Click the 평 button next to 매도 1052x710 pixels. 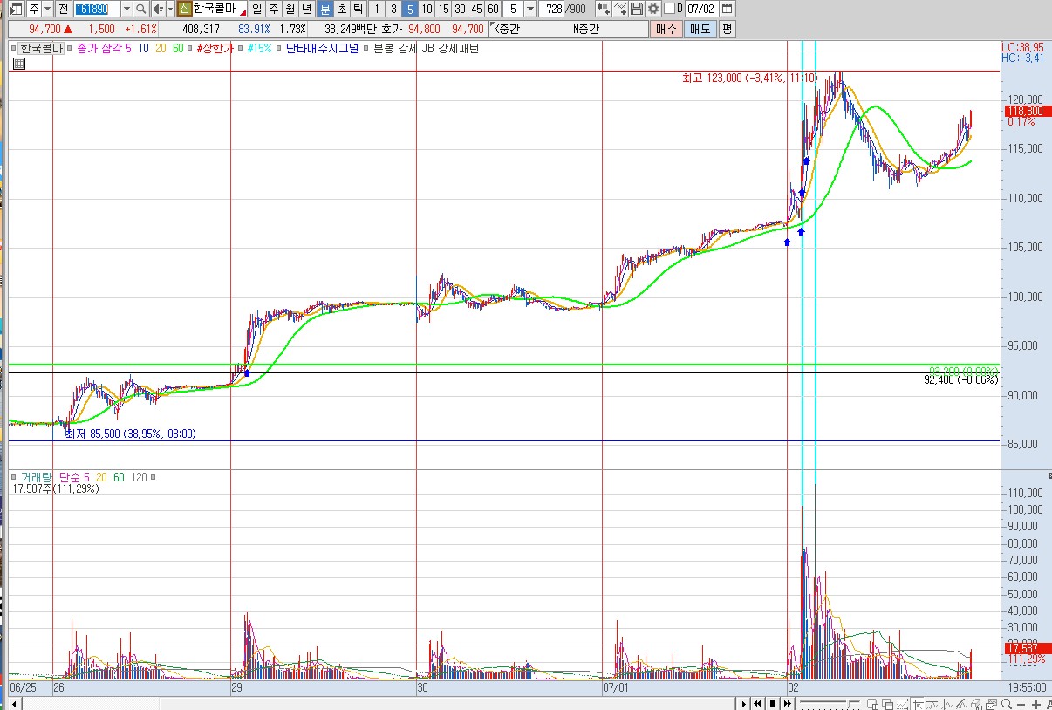[x=727, y=29]
